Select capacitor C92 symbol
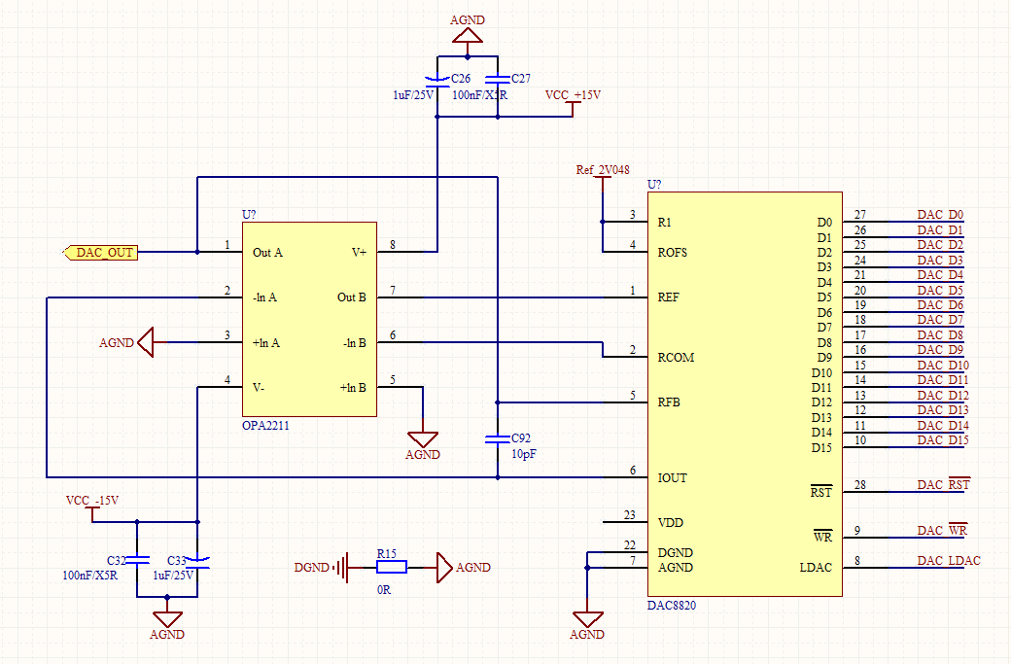The image size is (1011, 664). pyautogui.click(x=497, y=439)
